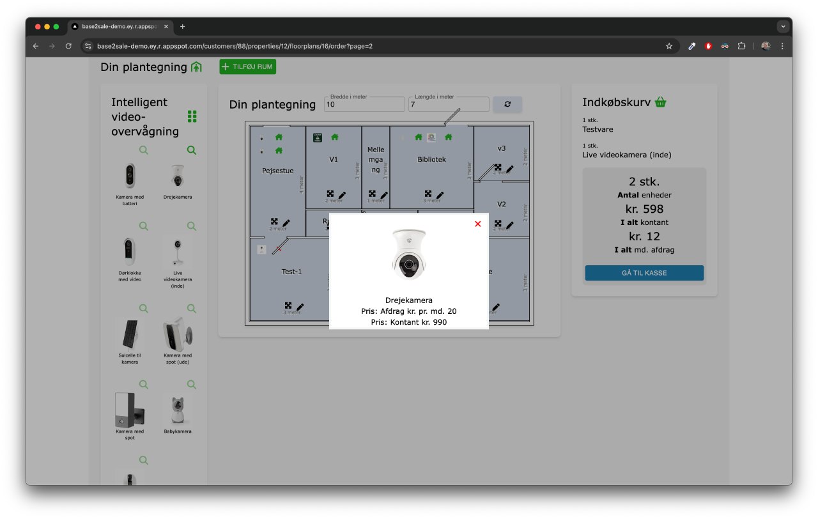Click the refresh dimensions button

507,104
